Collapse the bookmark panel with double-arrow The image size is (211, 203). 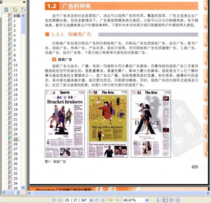tap(24, 2)
